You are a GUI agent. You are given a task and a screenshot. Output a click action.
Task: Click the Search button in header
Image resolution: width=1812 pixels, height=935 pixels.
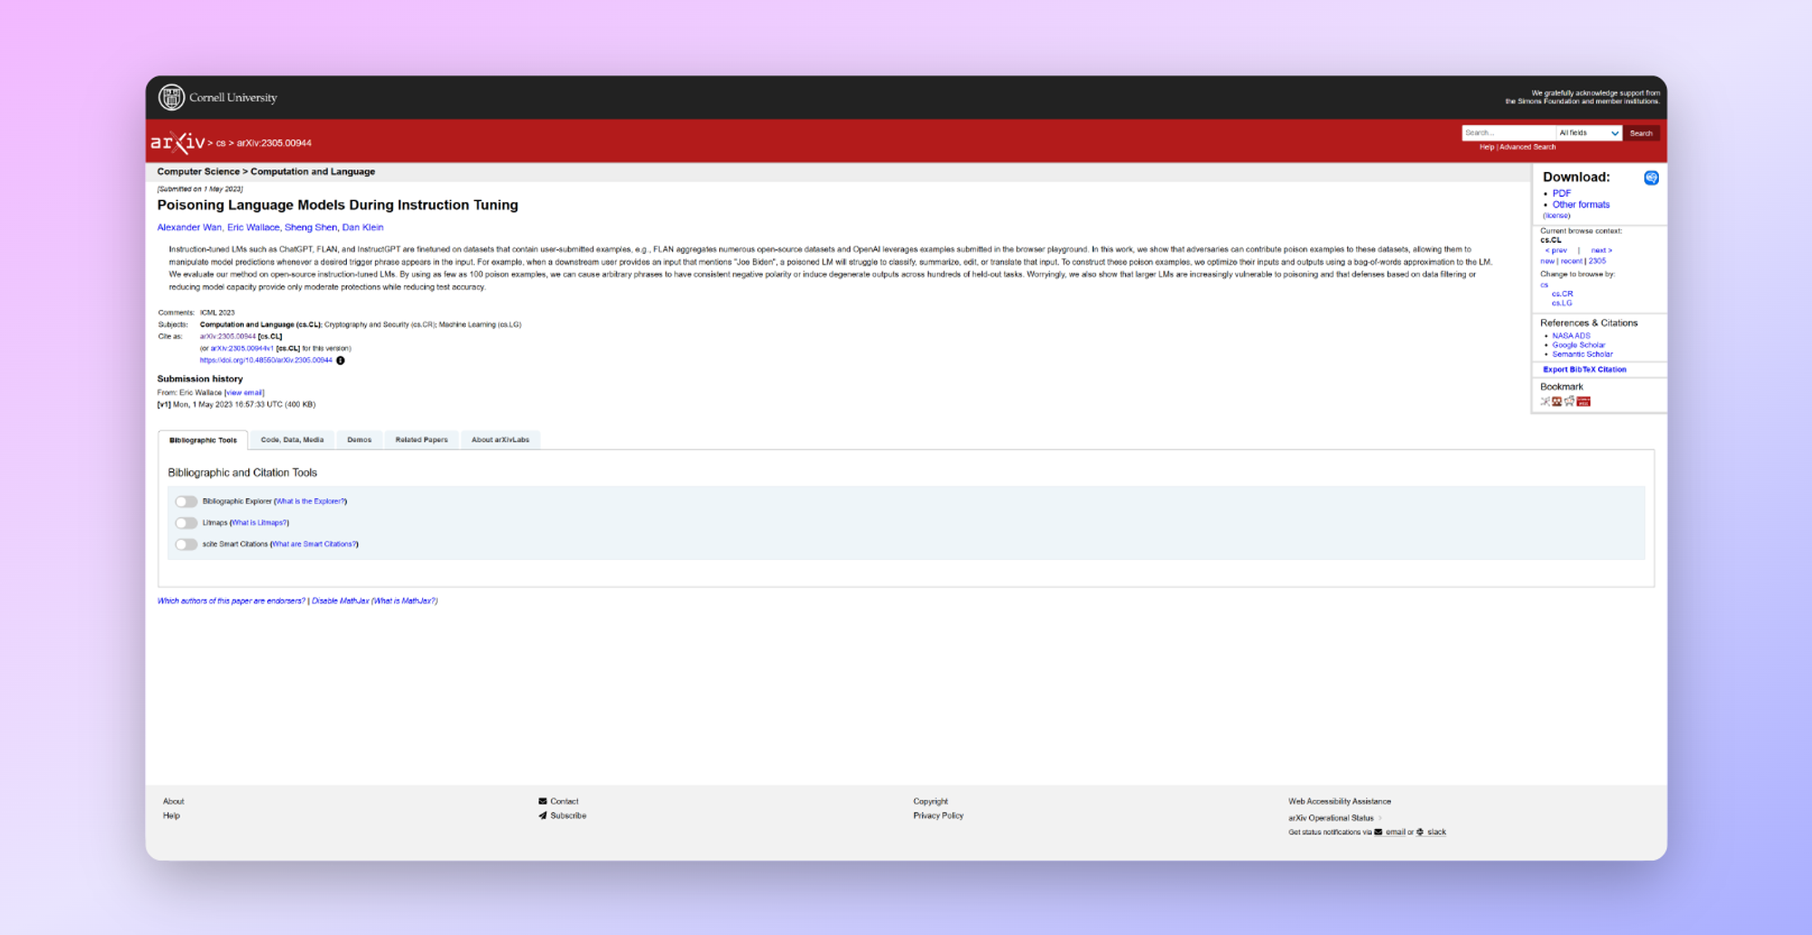[1641, 133]
